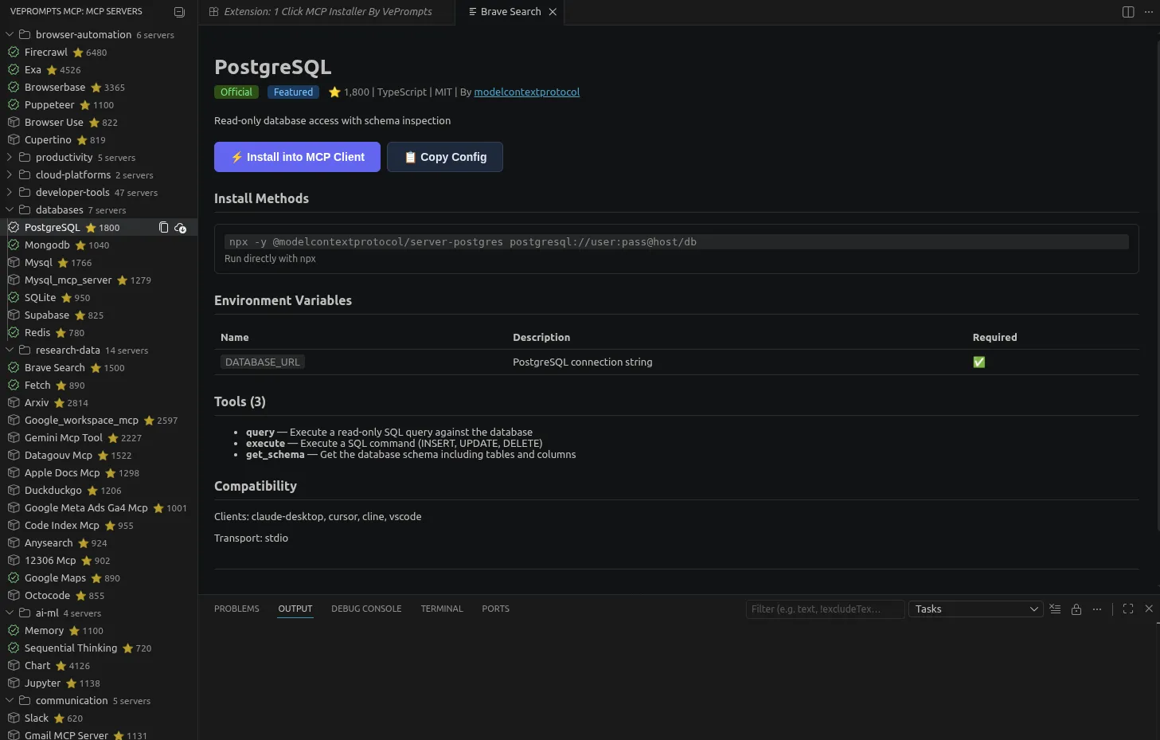Click Duckduckgo package icon
Image resolution: width=1160 pixels, height=740 pixels.
(14, 491)
